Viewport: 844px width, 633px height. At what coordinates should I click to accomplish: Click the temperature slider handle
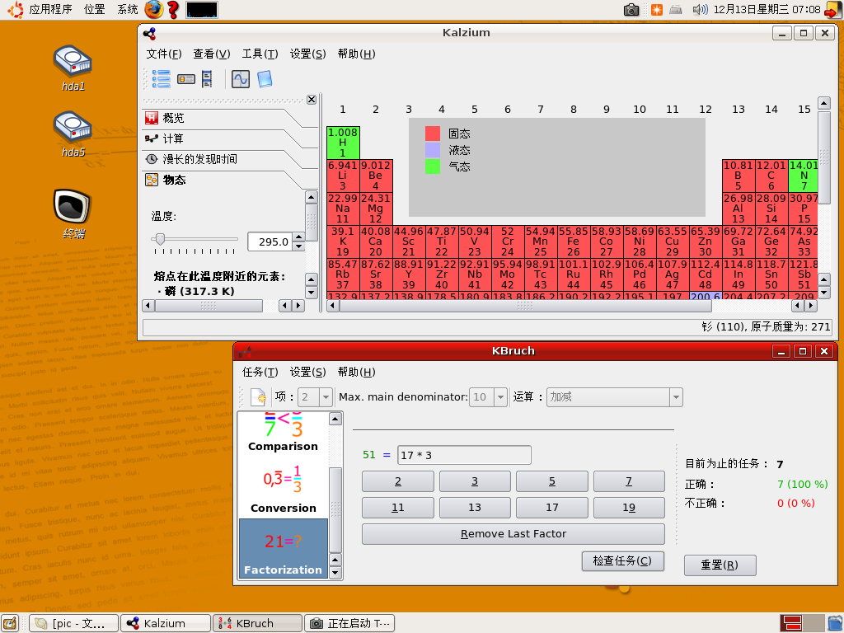pyautogui.click(x=160, y=238)
